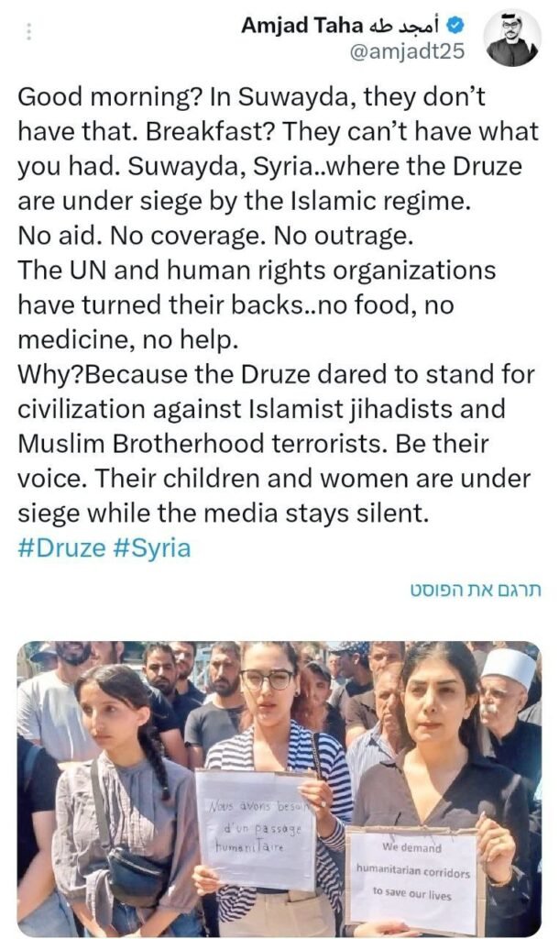Image resolution: width=559 pixels, height=939 pixels.
Task: Click the 'siege while the media stays silent' line
Action: tap(224, 514)
